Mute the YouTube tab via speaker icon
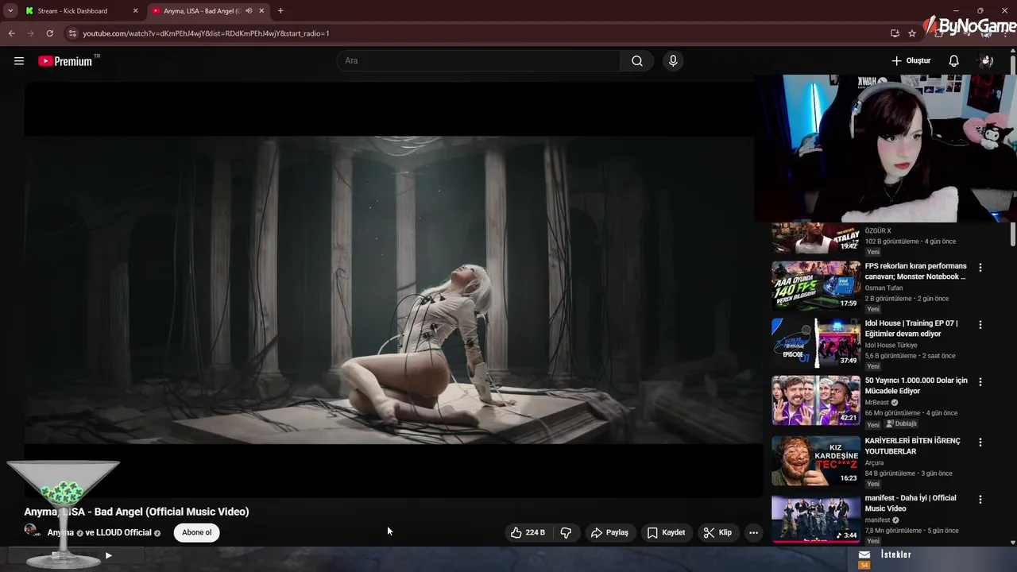Viewport: 1017px width, 572px height. tap(249, 11)
